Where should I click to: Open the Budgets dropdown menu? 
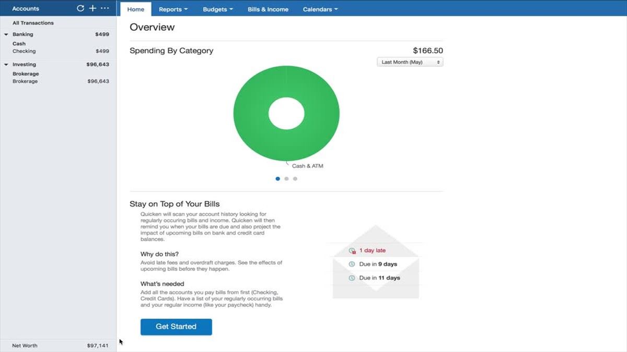click(217, 9)
